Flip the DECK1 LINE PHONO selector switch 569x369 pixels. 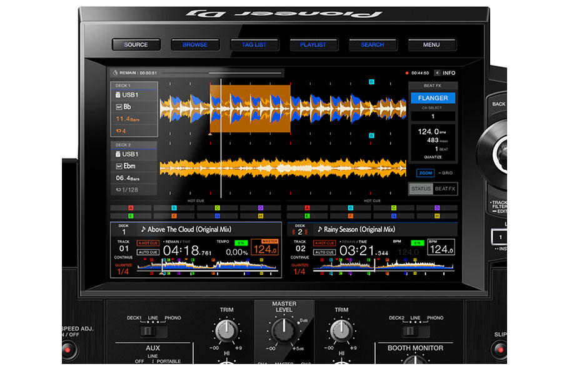(153, 331)
